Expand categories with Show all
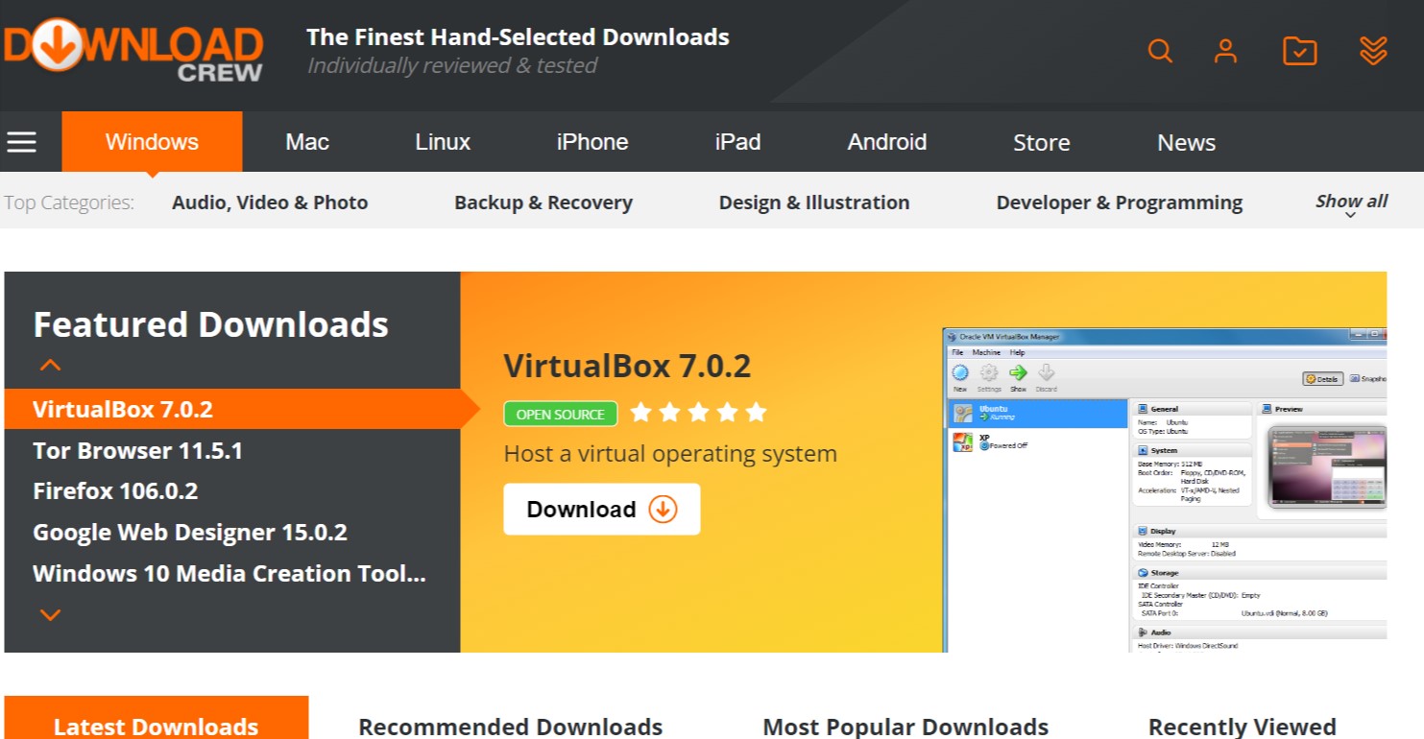Image resolution: width=1424 pixels, height=739 pixels. tap(1351, 203)
